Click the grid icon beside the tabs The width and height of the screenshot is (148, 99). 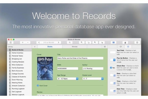point(105,47)
